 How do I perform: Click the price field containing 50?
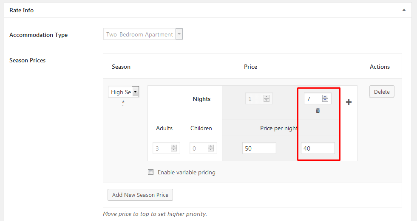click(x=259, y=148)
